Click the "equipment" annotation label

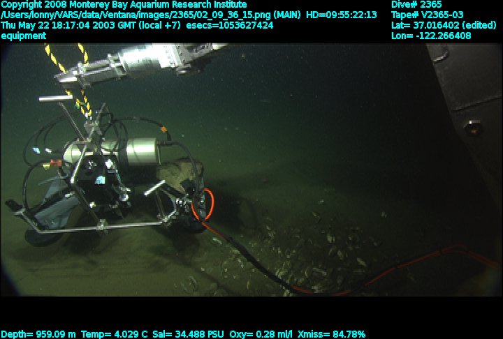tap(24, 36)
